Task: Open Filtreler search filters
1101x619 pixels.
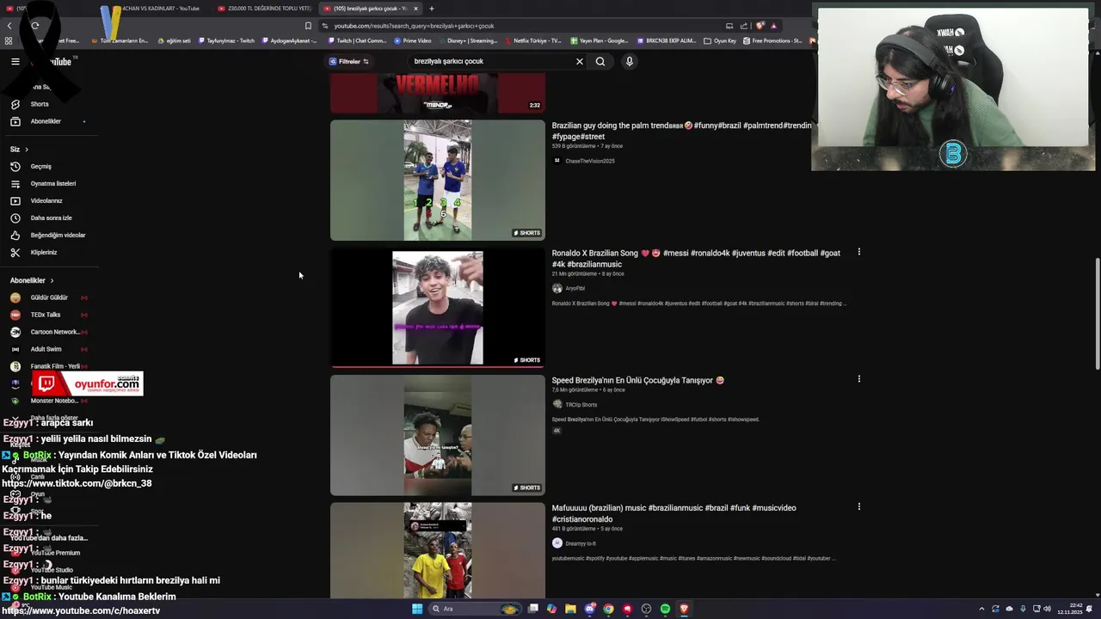Action: (349, 61)
